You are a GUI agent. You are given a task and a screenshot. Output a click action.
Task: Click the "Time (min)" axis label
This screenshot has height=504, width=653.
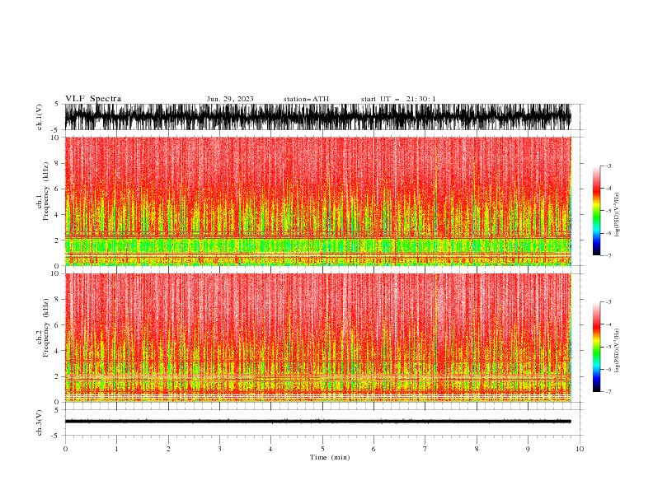[330, 457]
